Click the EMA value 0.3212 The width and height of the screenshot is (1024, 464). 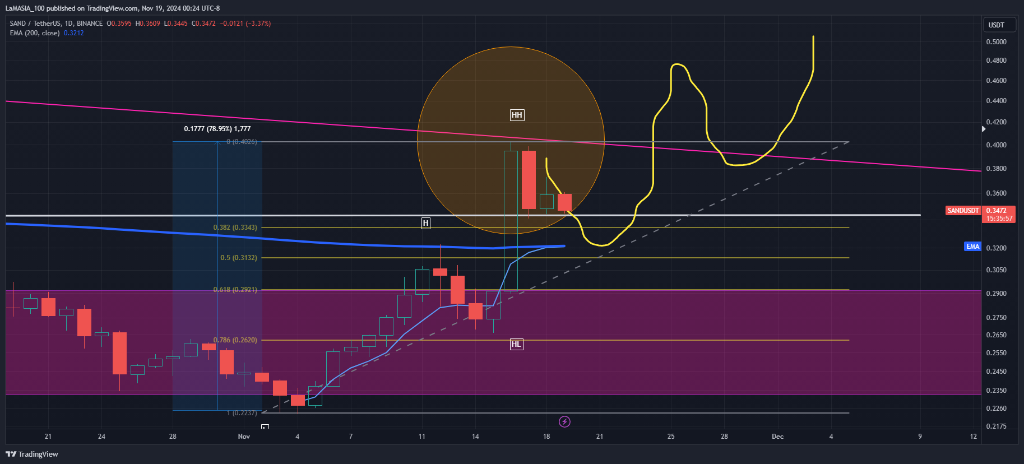pyautogui.click(x=74, y=33)
